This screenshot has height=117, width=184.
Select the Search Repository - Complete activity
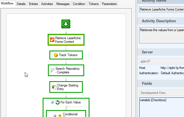click(x=66, y=70)
